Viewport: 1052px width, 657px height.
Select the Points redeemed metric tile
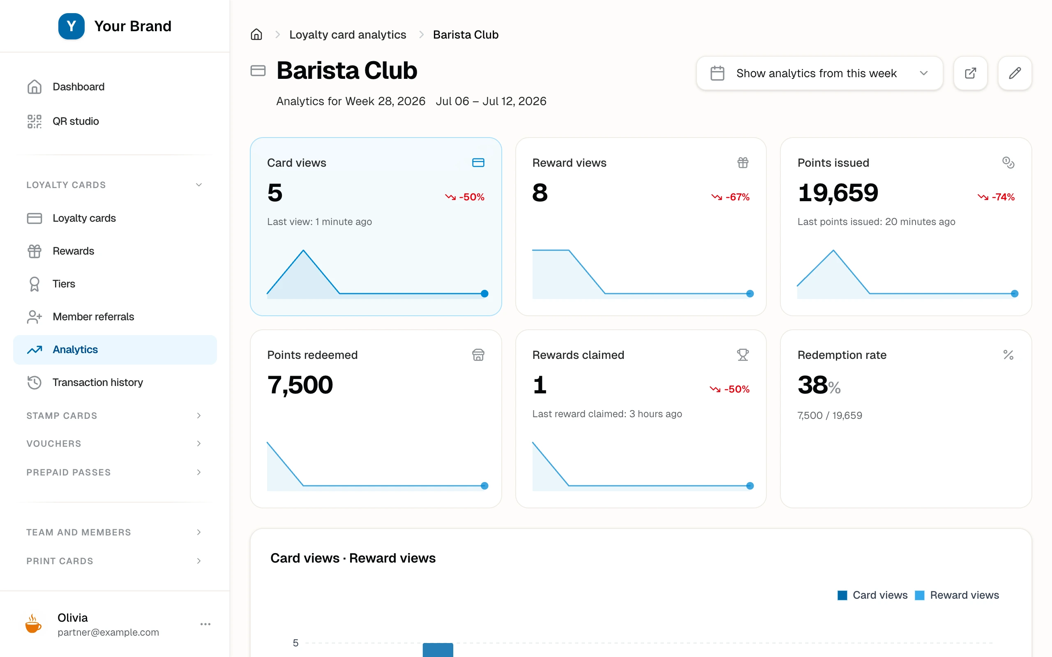[x=376, y=418]
